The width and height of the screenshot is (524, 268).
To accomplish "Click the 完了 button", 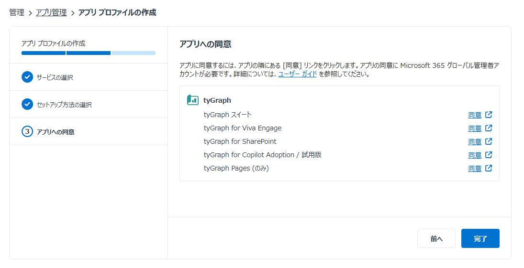I will (480, 239).
